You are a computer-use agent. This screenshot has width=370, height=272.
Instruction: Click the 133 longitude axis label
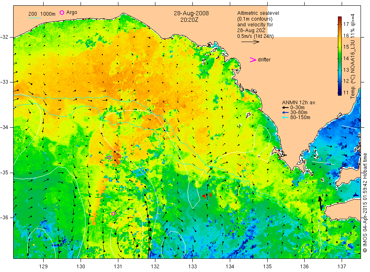coord(192,267)
